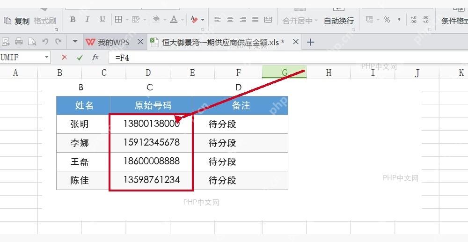468x242 pixels.
Task: Center align text horizontally
Action: point(230,20)
